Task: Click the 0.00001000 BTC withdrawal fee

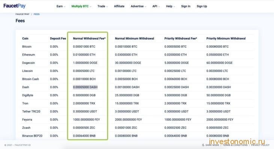Action: click(x=84, y=47)
